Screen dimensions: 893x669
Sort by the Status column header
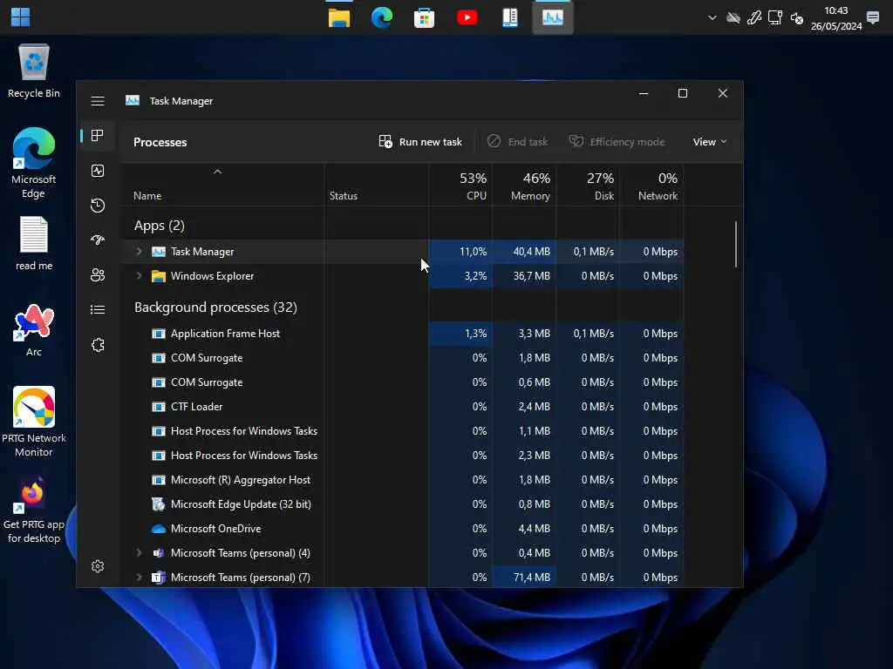[x=377, y=186]
